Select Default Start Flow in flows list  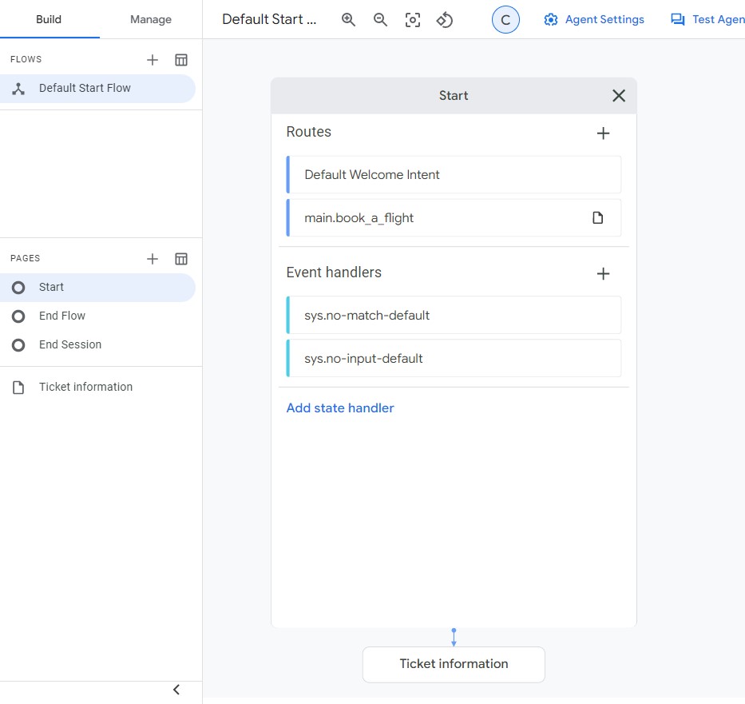click(97, 89)
